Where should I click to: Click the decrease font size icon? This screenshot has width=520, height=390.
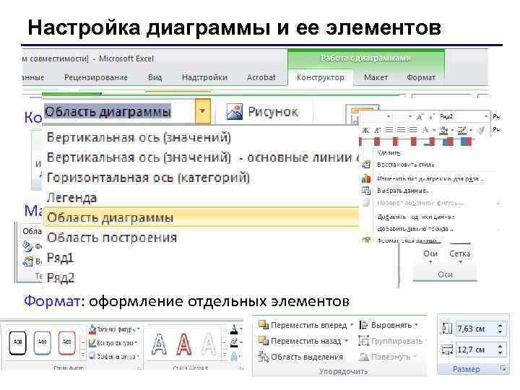coord(430,117)
